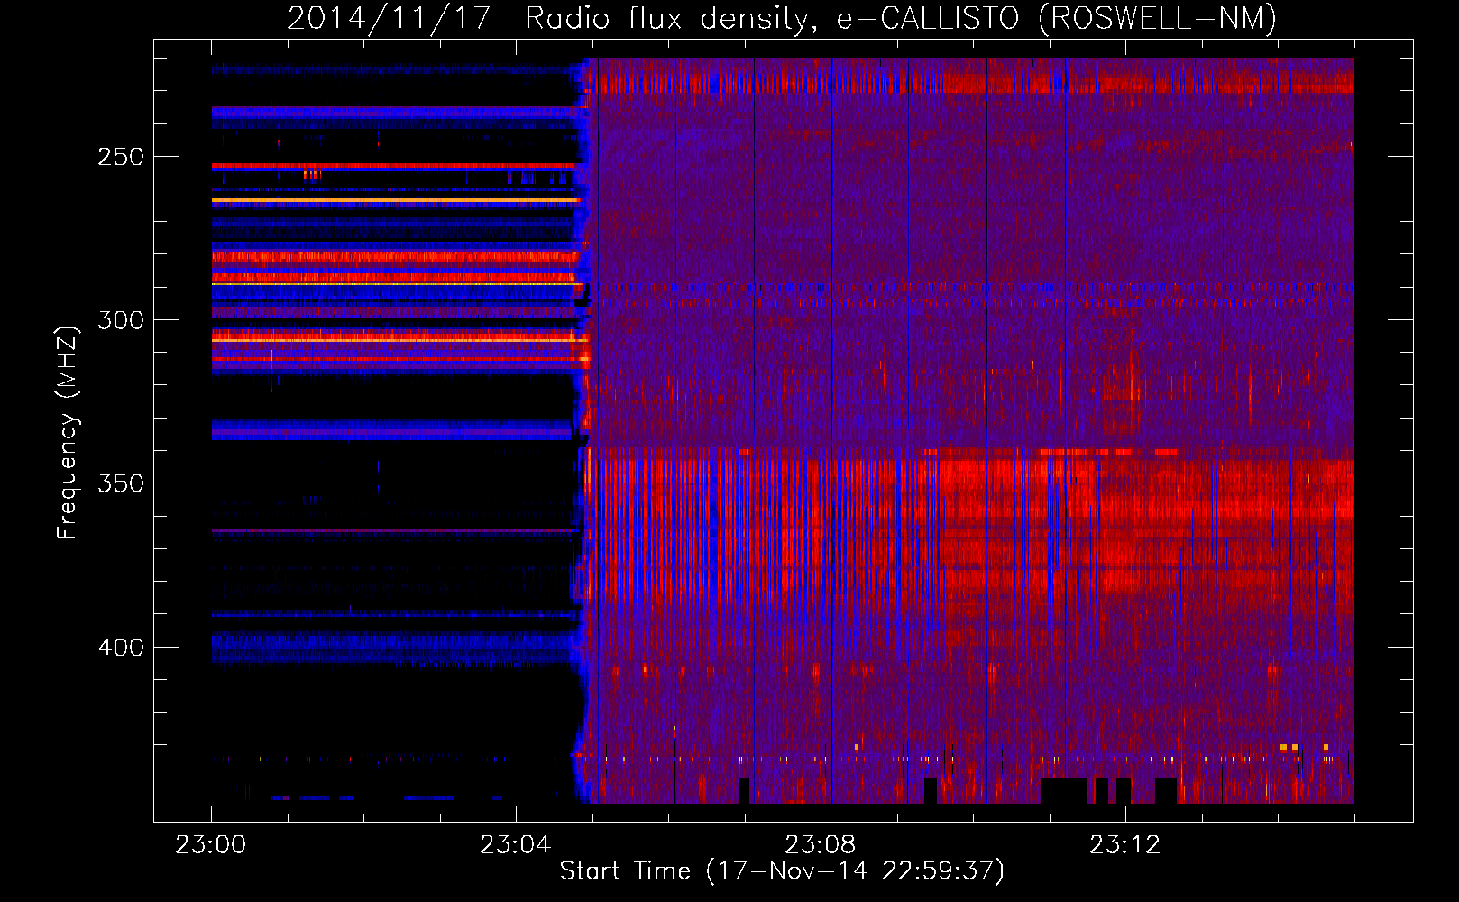Screen dimensions: 1459x902
Task: Click the 23:00 time tick label
Action: tap(210, 845)
